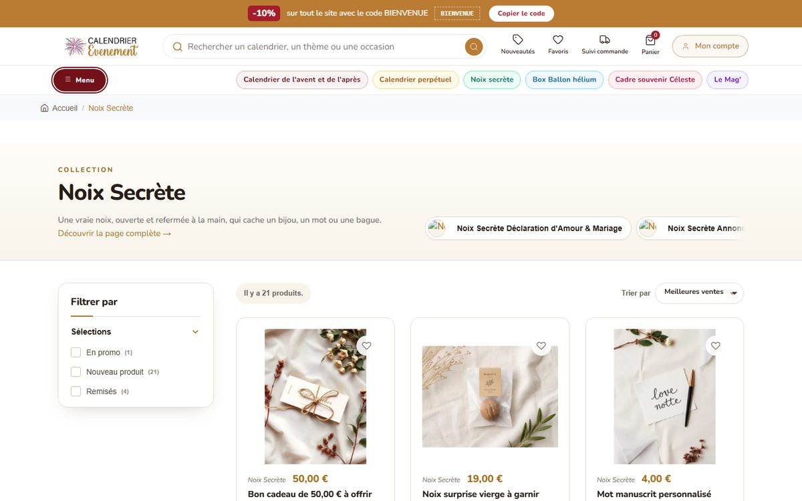Viewport: 802px width, 501px height.
Task: Click the 19,00 € price
Action: pos(485,479)
